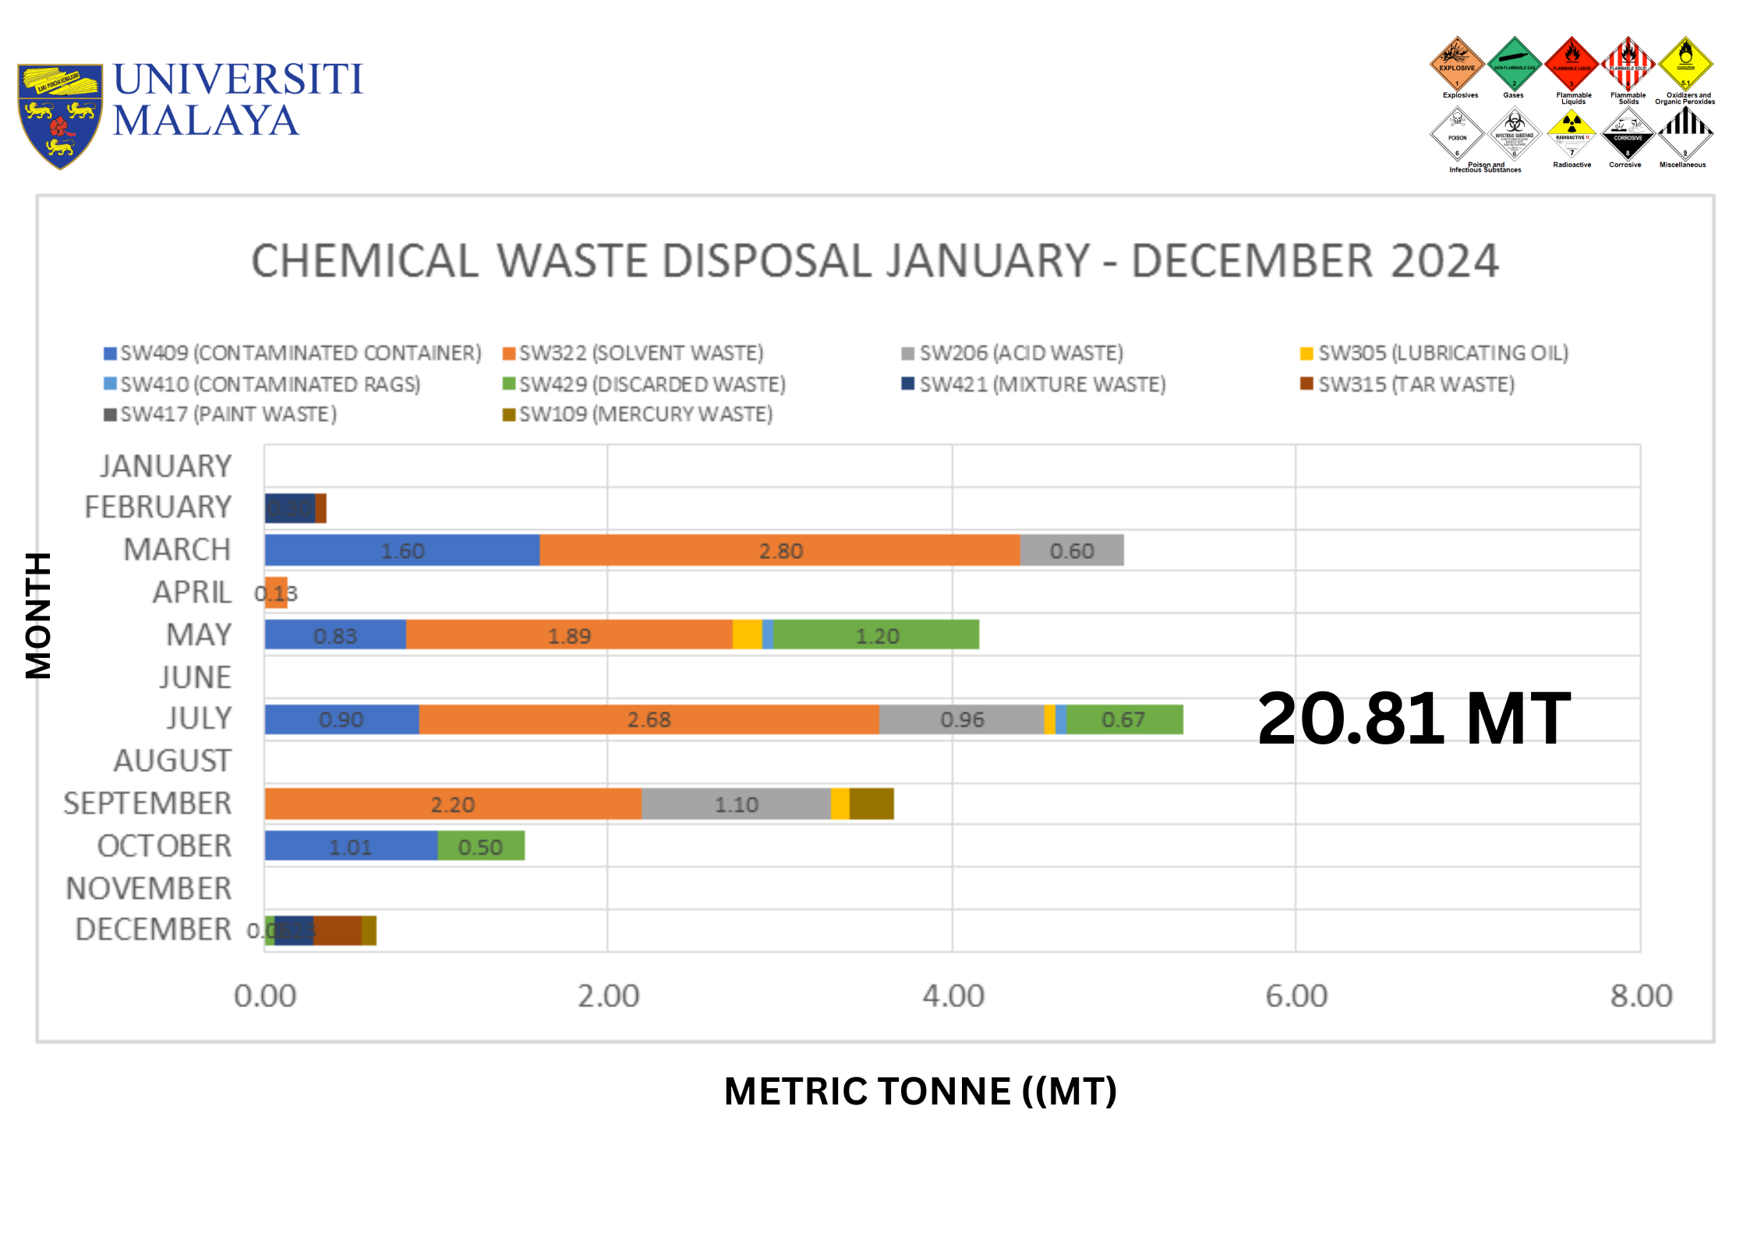
Task: Click the July 0.96 gray bar segment
Action: (x=961, y=719)
